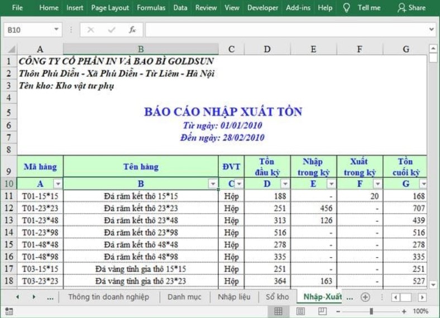Click the Name Box showing B10

28,30
